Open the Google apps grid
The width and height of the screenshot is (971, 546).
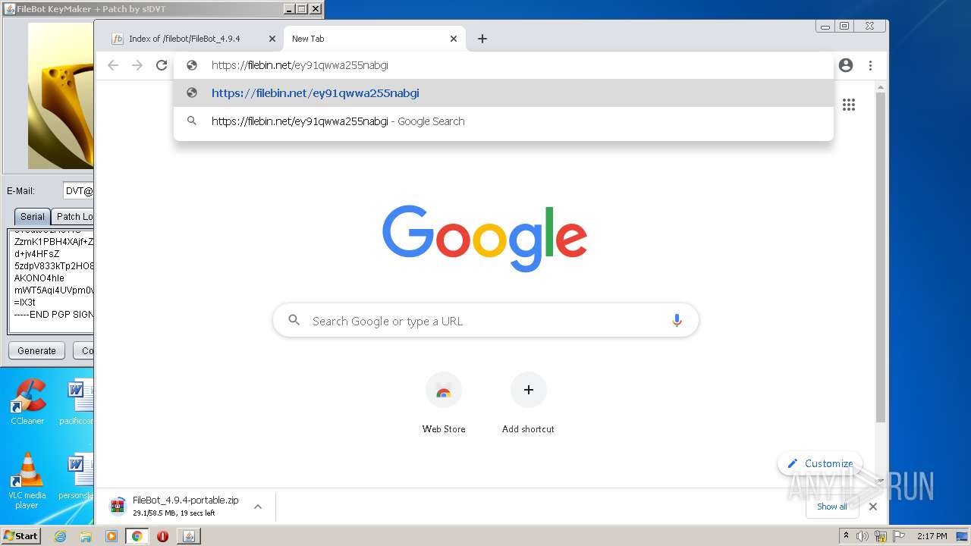pyautogui.click(x=849, y=105)
